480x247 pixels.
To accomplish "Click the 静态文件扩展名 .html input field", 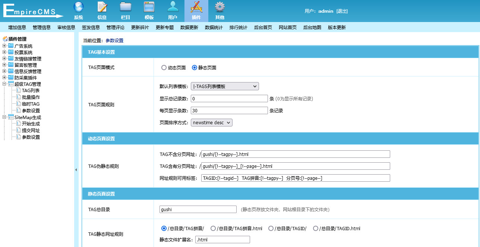I will pyautogui.click(x=222, y=240).
